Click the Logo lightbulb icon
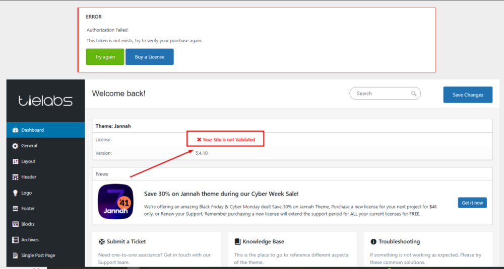The height and width of the screenshot is (269, 504). pyautogui.click(x=15, y=193)
